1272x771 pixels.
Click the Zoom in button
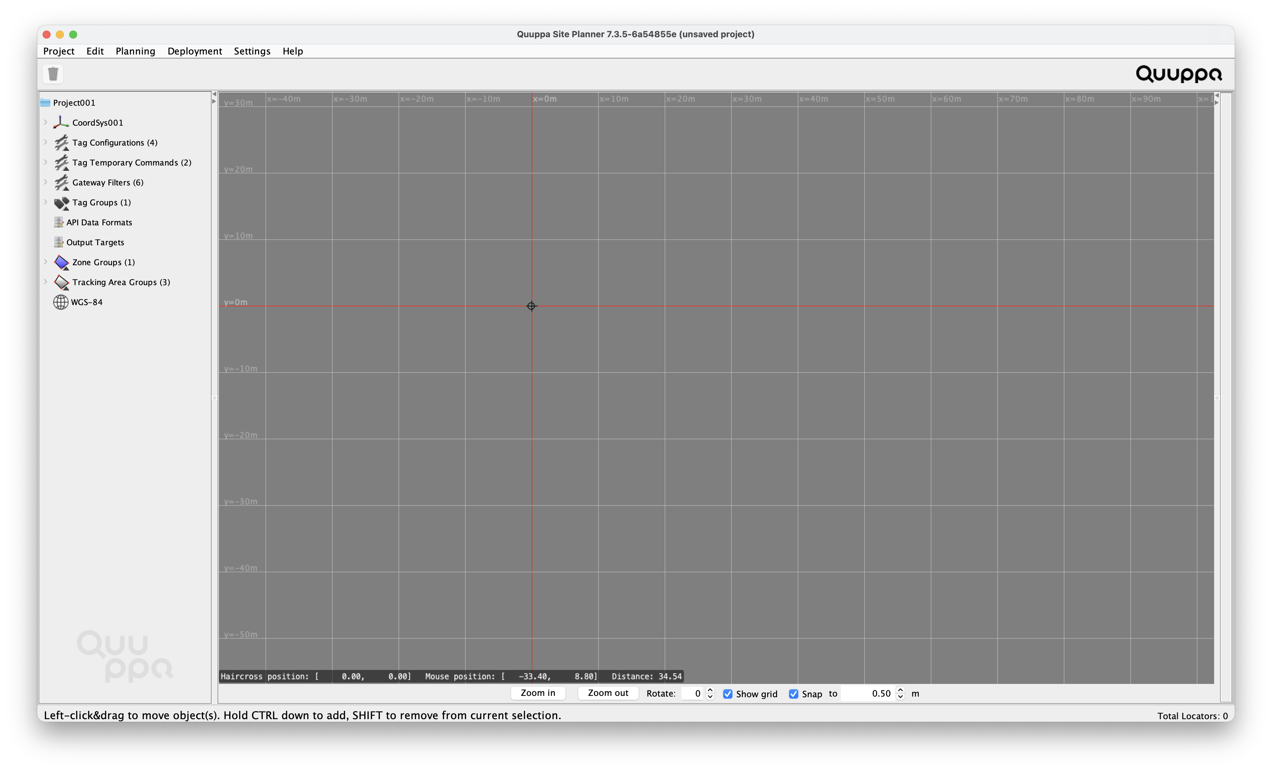(x=538, y=693)
